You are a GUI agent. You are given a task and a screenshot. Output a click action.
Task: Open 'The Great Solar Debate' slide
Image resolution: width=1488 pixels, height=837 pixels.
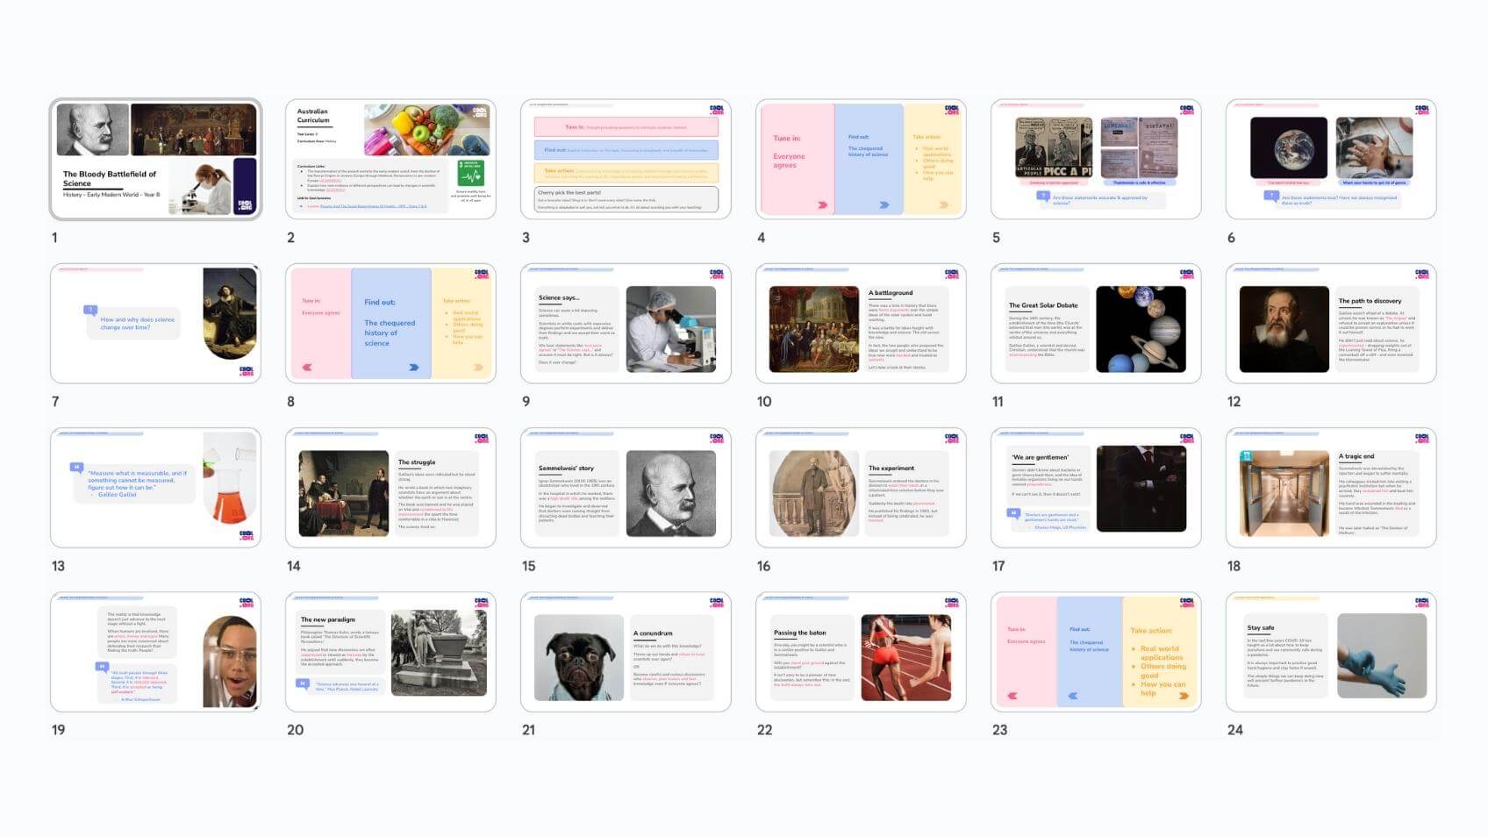click(1096, 323)
